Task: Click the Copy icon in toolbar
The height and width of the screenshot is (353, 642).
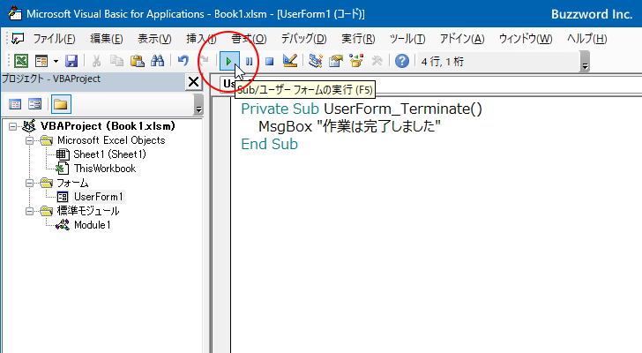Action: 117,62
